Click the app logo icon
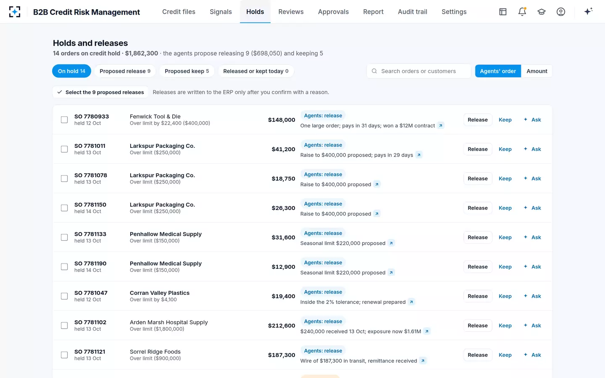This screenshot has width=605, height=378. pos(15,12)
